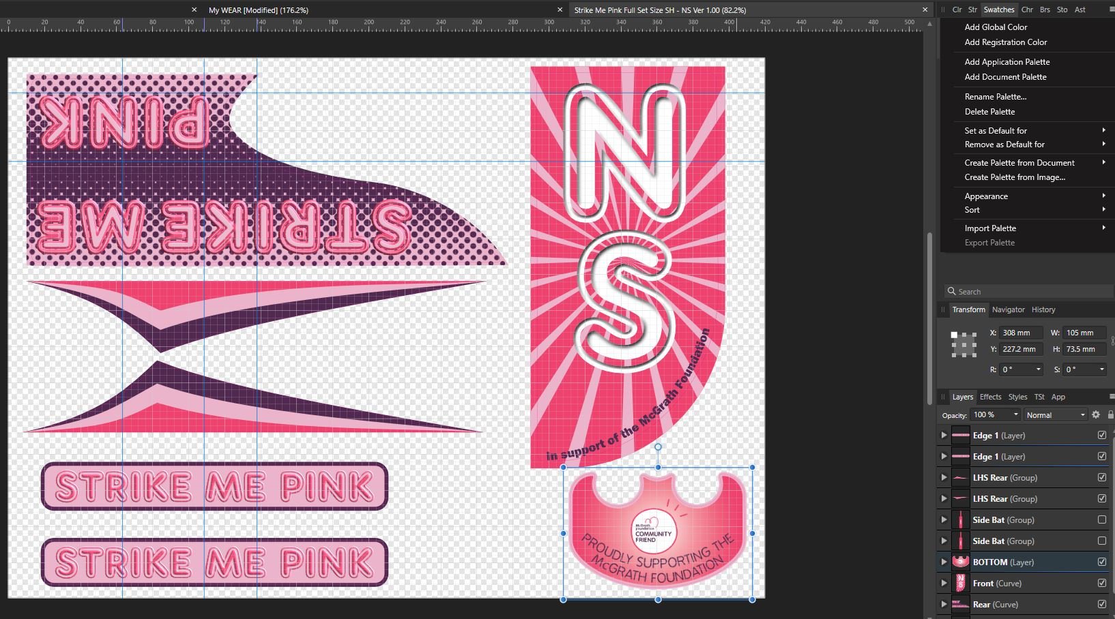Close the untitled first document tab
The width and height of the screenshot is (1115, 619).
(x=194, y=10)
